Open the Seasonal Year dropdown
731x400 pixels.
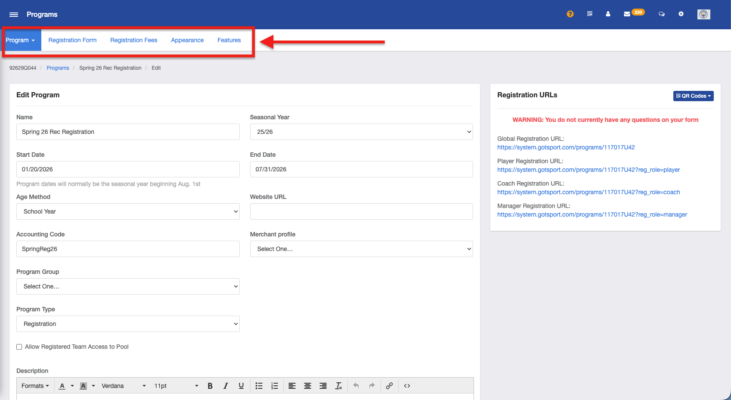coord(361,132)
